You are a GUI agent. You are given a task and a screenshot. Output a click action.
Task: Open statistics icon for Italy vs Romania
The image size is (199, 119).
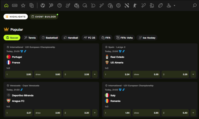pyautogui.click(x=124, y=90)
